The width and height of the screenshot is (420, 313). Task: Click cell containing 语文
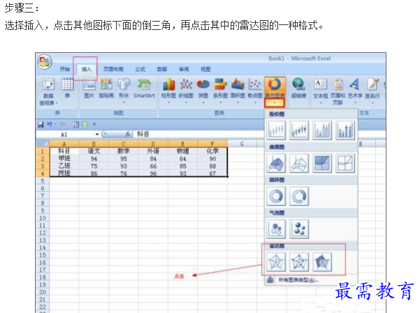click(94, 151)
